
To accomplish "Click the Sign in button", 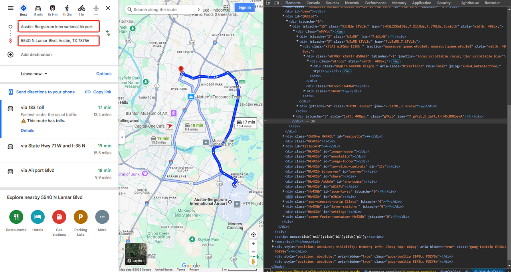I will 244,8.
